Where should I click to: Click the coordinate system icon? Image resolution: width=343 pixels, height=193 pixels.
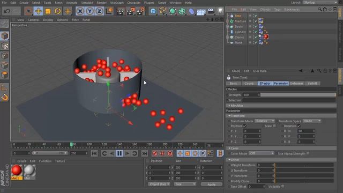click(109, 11)
